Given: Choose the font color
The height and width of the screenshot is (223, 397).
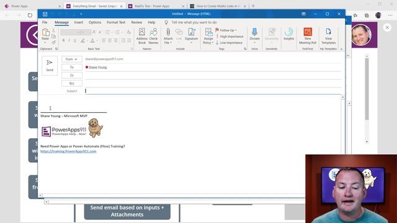Looking at the screenshot, I should [x=92, y=40].
